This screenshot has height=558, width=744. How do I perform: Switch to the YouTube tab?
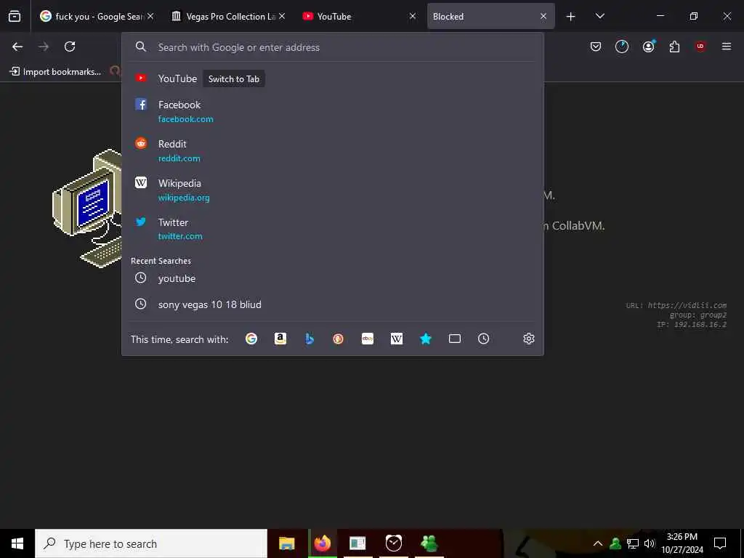pos(354,17)
